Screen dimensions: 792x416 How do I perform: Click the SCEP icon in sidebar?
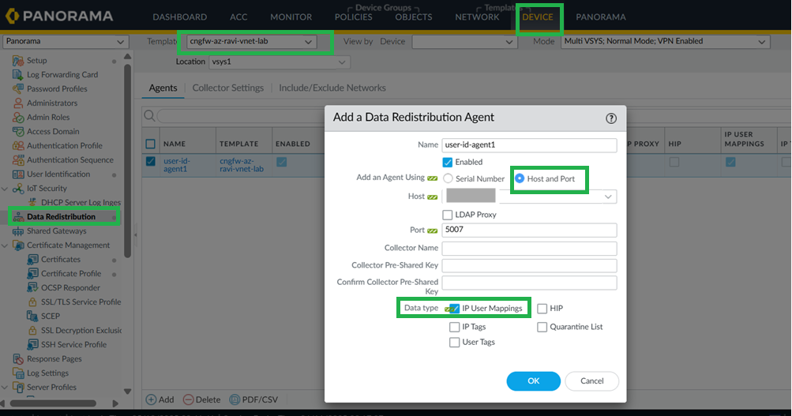[x=32, y=316]
